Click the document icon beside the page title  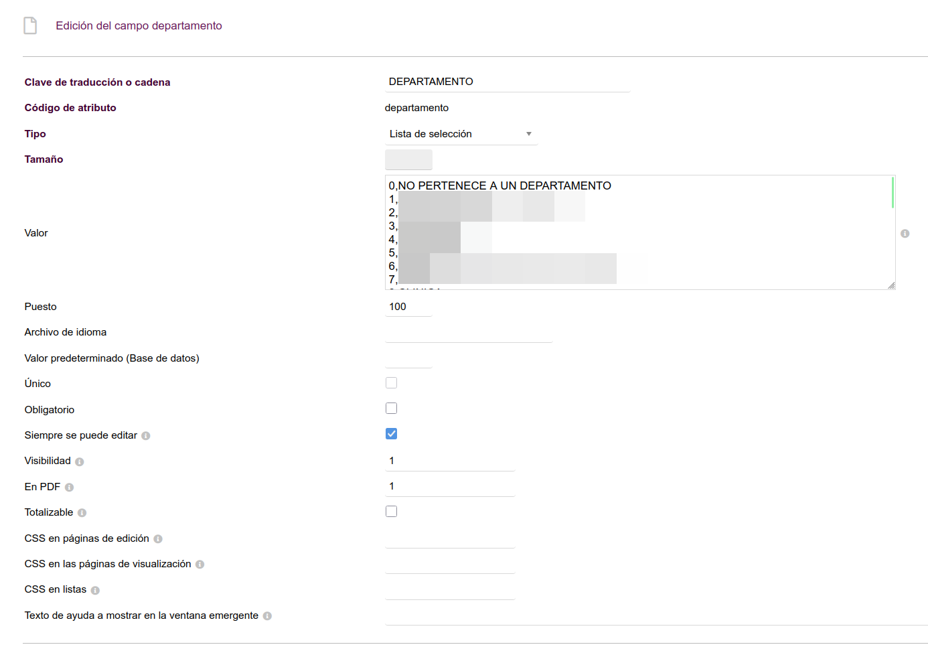click(30, 25)
